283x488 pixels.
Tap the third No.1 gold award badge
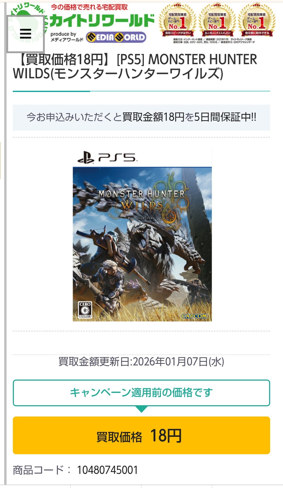coord(257,20)
